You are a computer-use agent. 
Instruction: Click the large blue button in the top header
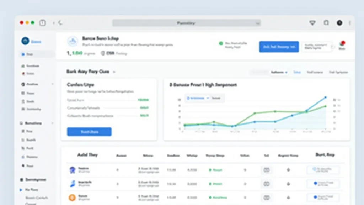(279, 47)
